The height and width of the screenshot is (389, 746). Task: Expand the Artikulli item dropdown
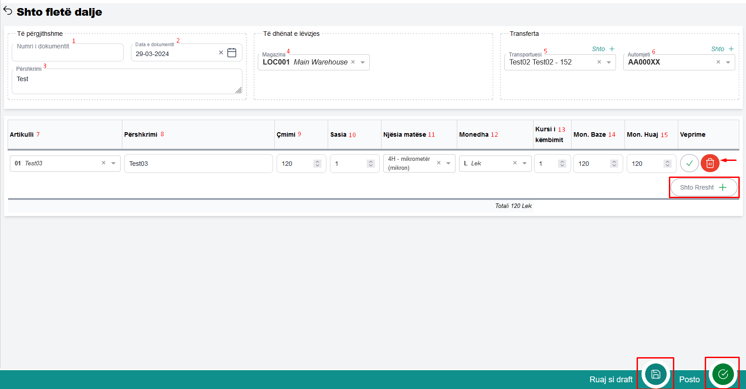(x=113, y=163)
